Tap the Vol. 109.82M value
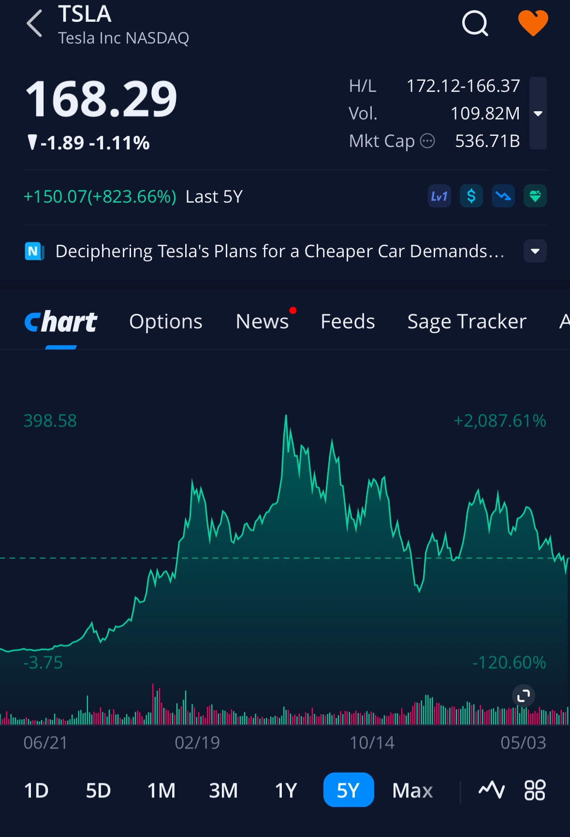 pyautogui.click(x=485, y=114)
